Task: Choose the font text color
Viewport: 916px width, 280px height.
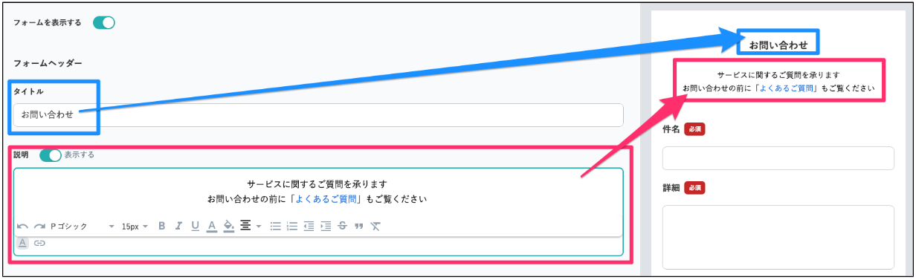Action: [x=212, y=226]
